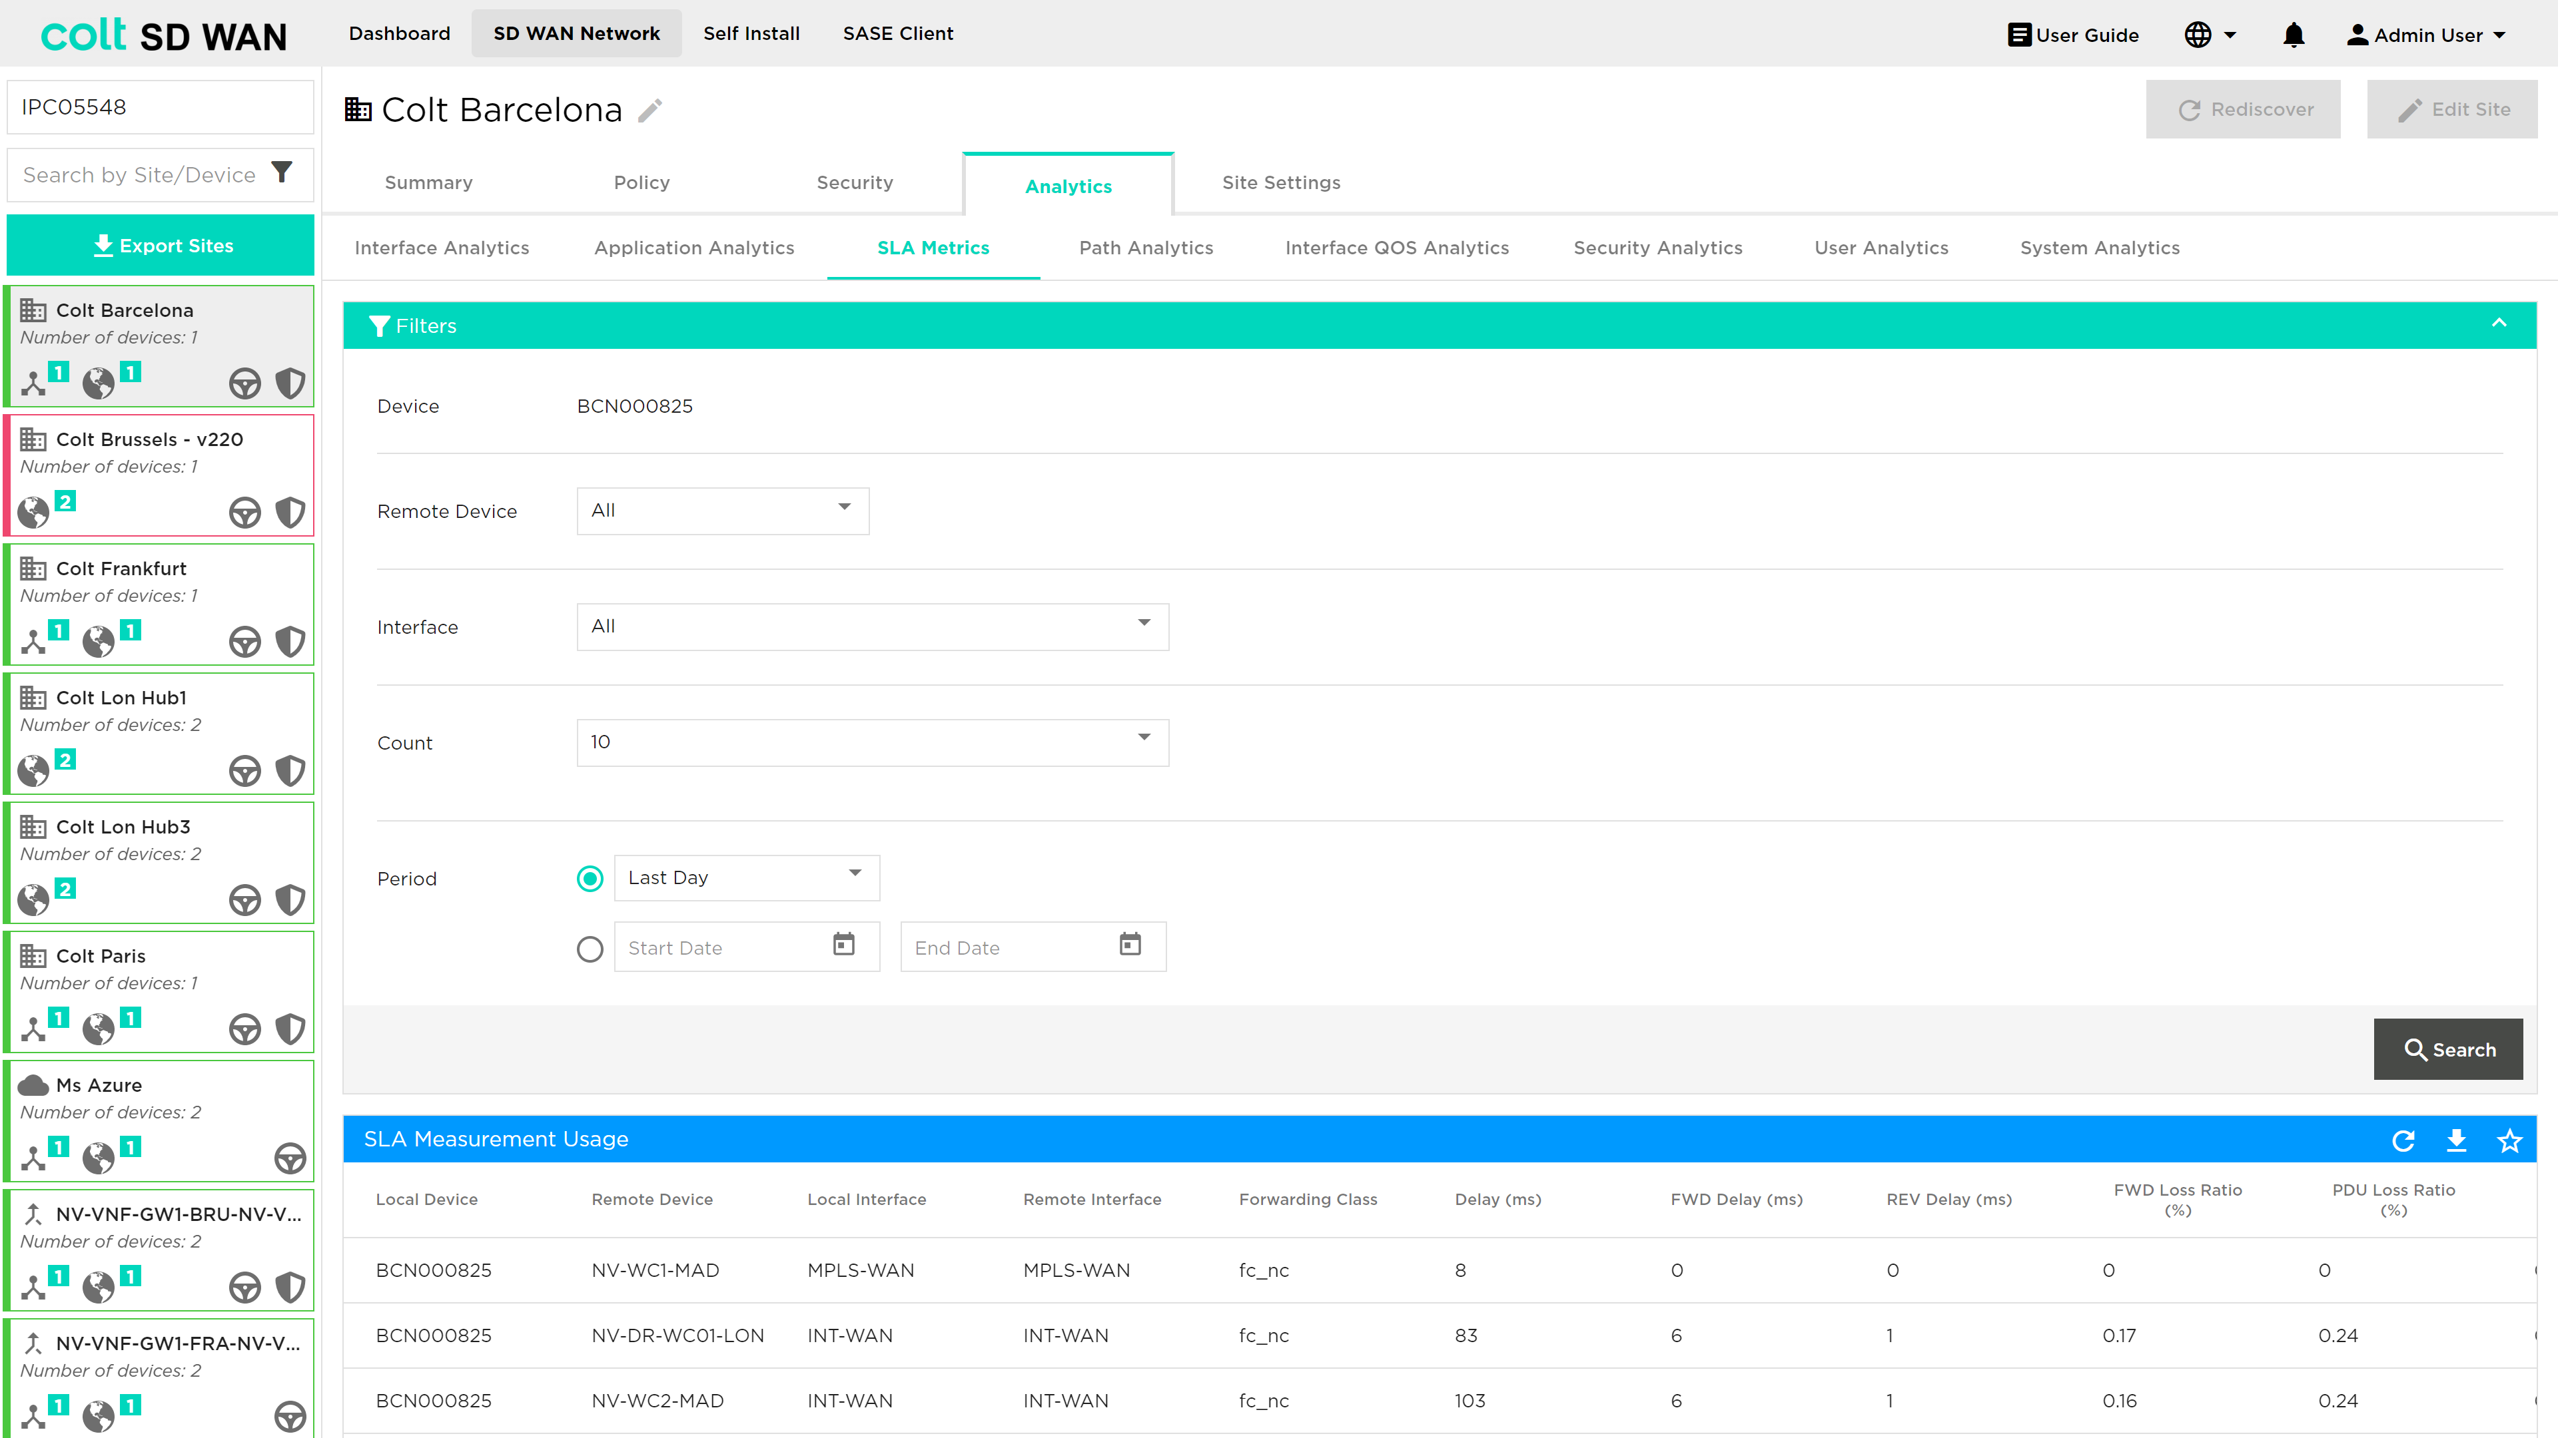Click the network topology icon on Colt Frankfurt card
Viewport: 2558px width, 1438px height.
34,641
